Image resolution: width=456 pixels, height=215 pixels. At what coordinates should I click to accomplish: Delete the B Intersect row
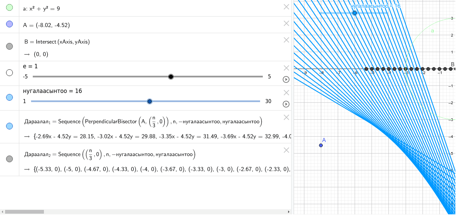coord(286,40)
